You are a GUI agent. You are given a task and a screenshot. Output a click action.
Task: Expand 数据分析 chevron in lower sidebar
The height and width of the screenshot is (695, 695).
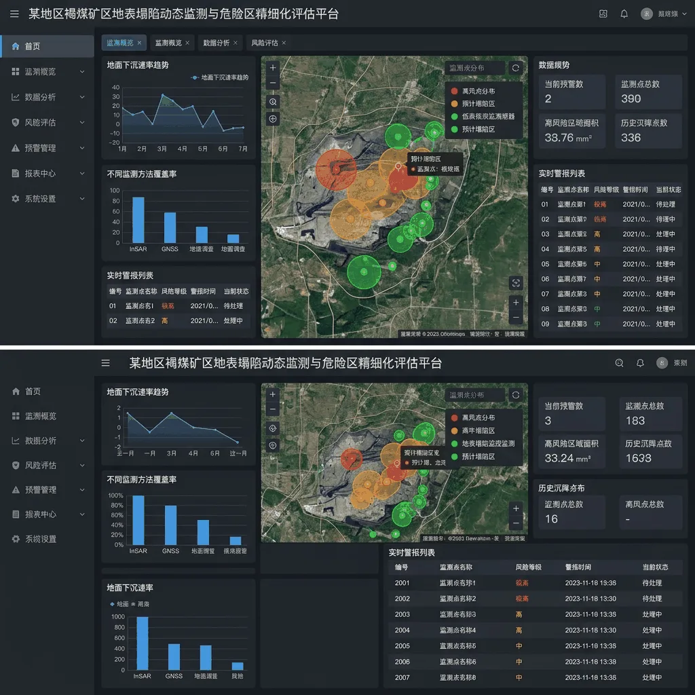(x=82, y=440)
